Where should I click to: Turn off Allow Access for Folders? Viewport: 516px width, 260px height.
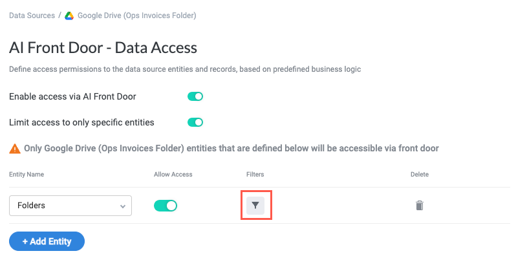click(x=166, y=206)
